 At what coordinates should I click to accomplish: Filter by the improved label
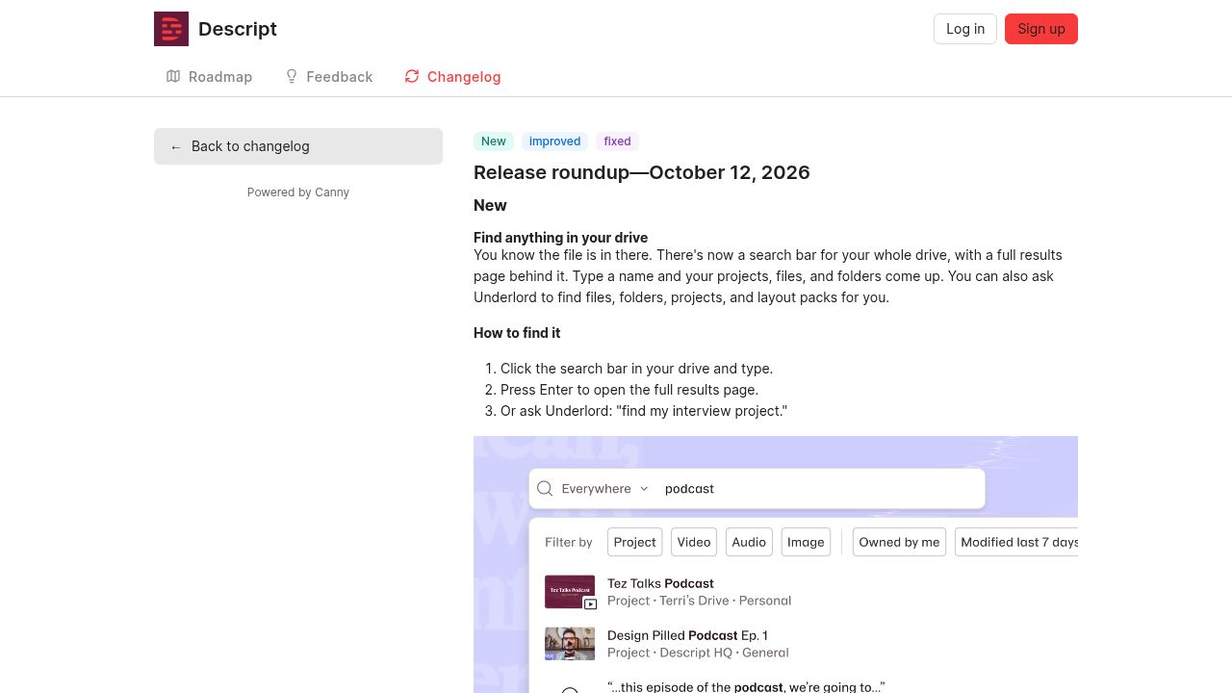(x=555, y=141)
